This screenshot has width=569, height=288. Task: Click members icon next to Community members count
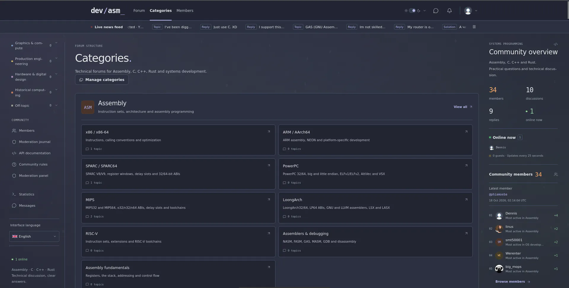pyautogui.click(x=556, y=174)
